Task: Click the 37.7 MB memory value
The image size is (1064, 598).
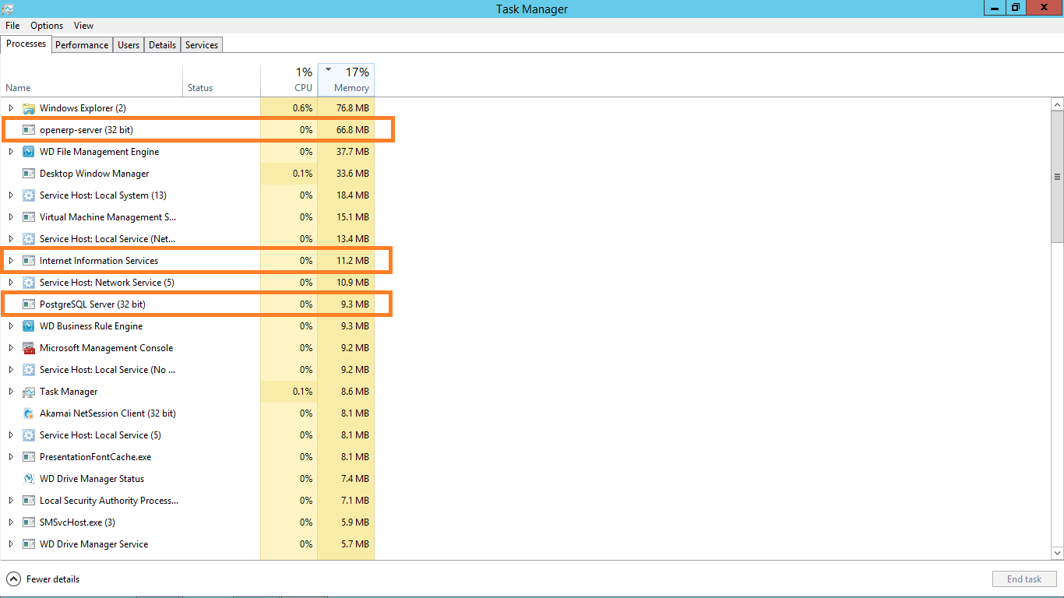Action: [353, 152]
